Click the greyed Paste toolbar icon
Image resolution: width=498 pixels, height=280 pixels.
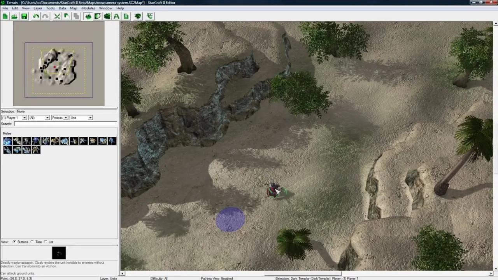[x=76, y=16]
